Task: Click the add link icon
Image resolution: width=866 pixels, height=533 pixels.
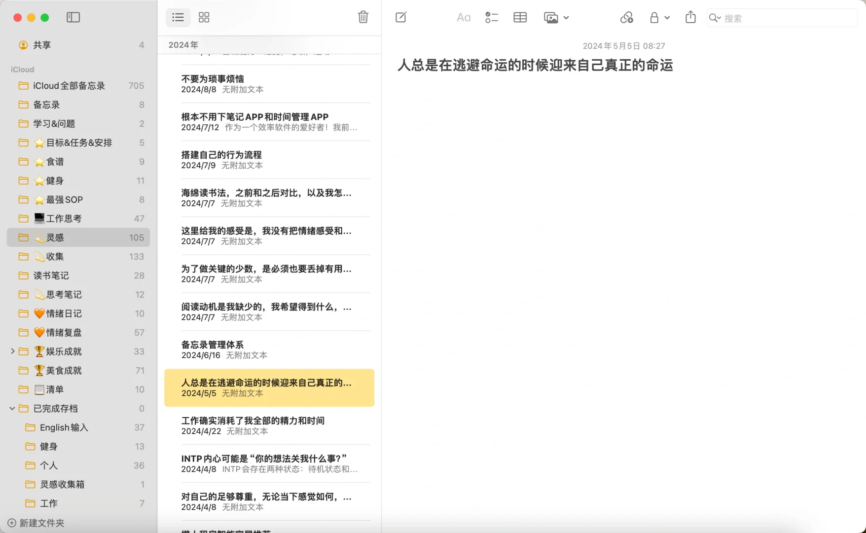Action: [x=626, y=17]
